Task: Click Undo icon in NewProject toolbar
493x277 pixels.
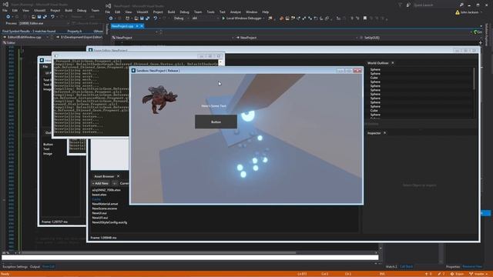Action: point(156,18)
